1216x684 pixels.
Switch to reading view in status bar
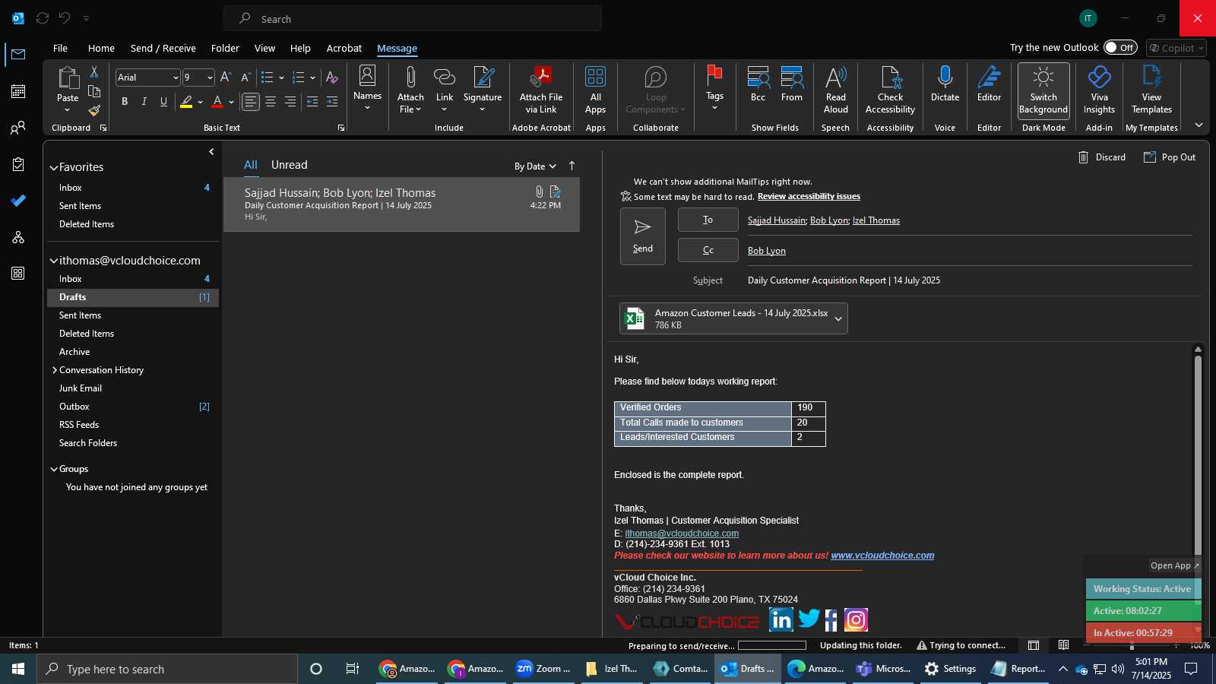tap(1064, 645)
